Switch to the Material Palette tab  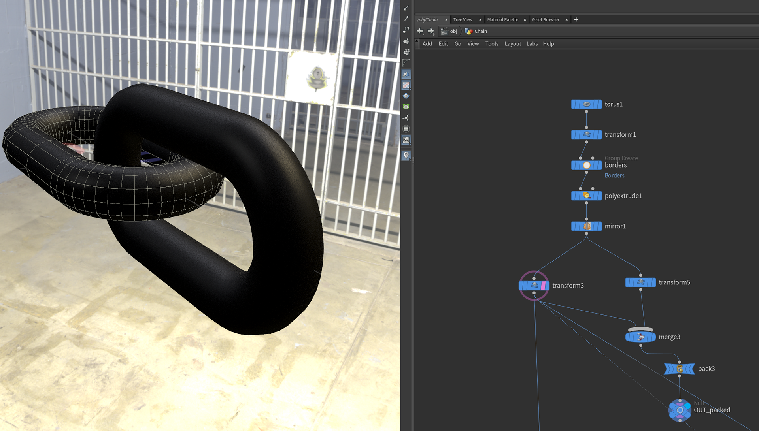[x=502, y=19]
